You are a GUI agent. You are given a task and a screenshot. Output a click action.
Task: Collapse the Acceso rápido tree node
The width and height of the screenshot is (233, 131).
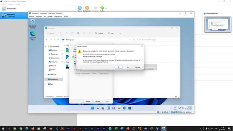tap(46, 46)
